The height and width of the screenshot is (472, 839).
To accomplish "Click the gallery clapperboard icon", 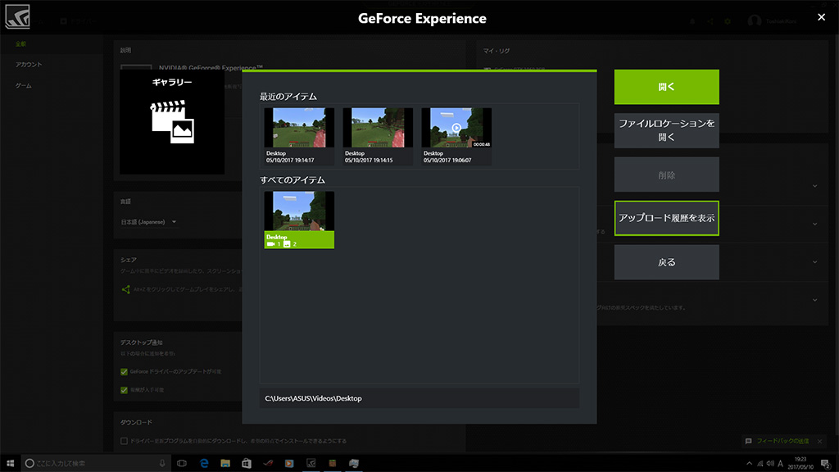I will (x=172, y=122).
